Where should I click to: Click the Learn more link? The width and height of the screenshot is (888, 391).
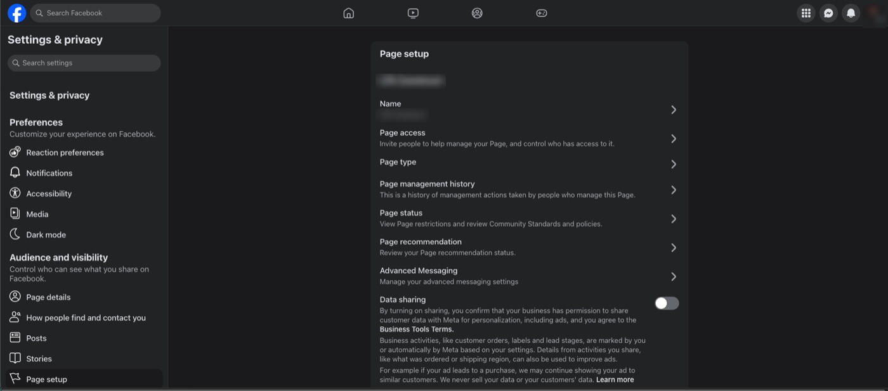pos(615,380)
